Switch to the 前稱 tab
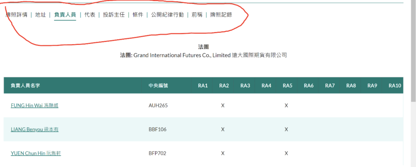The height and width of the screenshot is (167, 416). coord(197,15)
